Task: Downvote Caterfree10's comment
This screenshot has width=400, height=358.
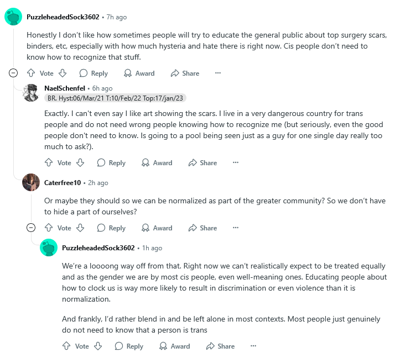Action: 80,228
